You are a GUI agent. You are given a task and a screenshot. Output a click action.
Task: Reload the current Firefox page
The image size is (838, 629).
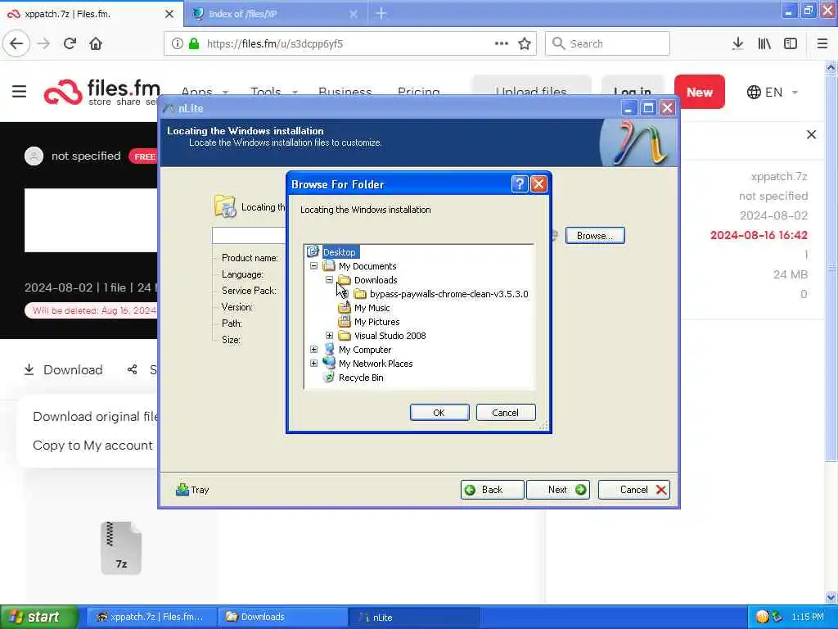tap(70, 43)
